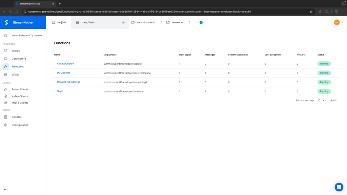Screen dimensions: 347x195
Task: Open the PGUpsert1 function link
Action: [63, 73]
